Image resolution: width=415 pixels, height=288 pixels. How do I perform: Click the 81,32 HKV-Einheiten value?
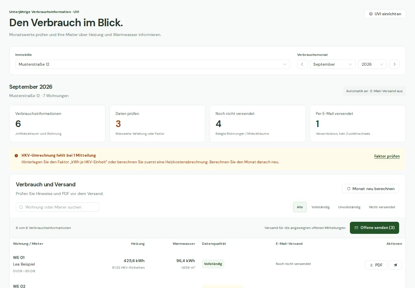[128, 268]
